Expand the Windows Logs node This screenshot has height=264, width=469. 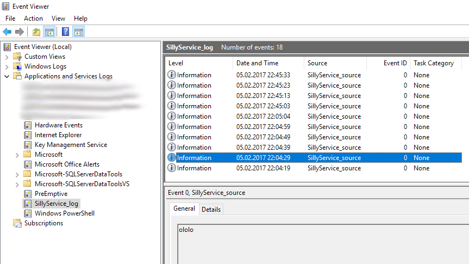coord(7,66)
